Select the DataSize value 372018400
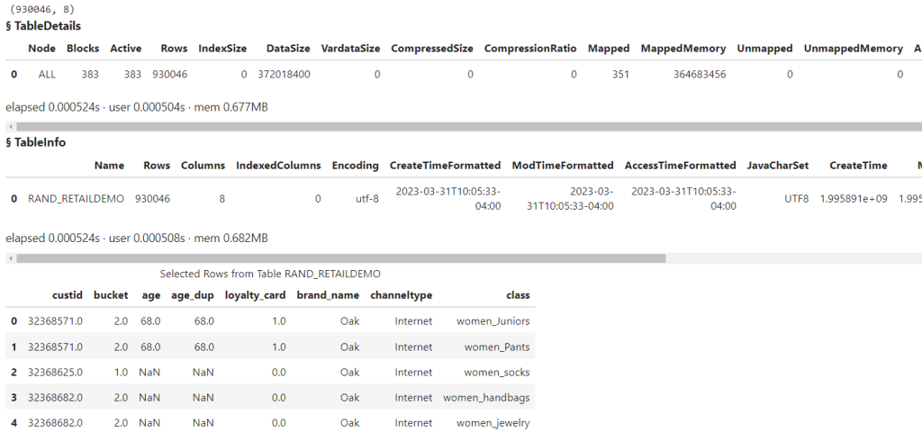 tap(284, 75)
